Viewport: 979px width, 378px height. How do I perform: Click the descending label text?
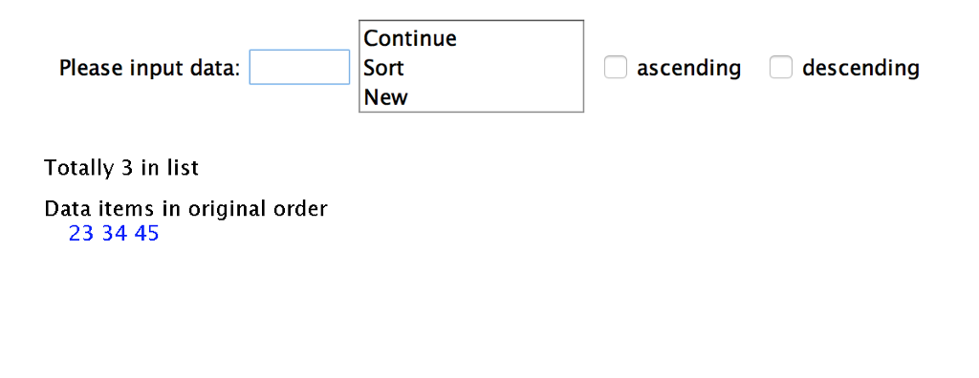pos(860,68)
